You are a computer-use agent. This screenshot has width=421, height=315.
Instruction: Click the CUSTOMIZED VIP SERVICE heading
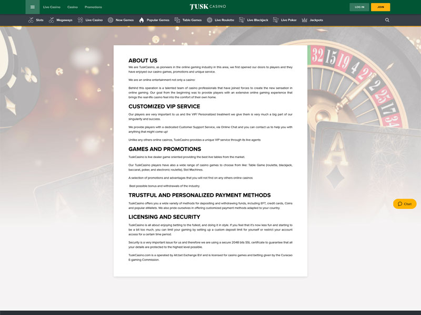click(164, 107)
